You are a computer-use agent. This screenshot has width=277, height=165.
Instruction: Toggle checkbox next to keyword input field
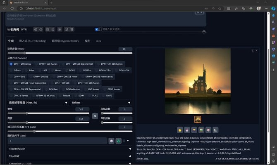[x=97, y=29]
